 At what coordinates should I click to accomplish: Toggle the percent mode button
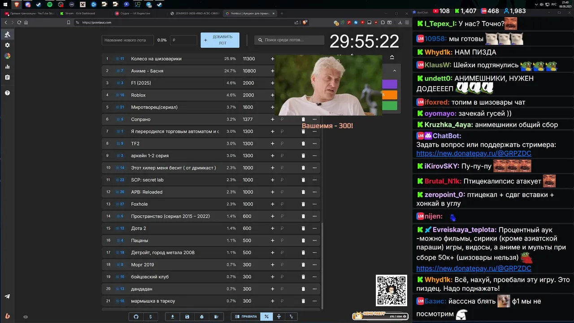(x=266, y=317)
